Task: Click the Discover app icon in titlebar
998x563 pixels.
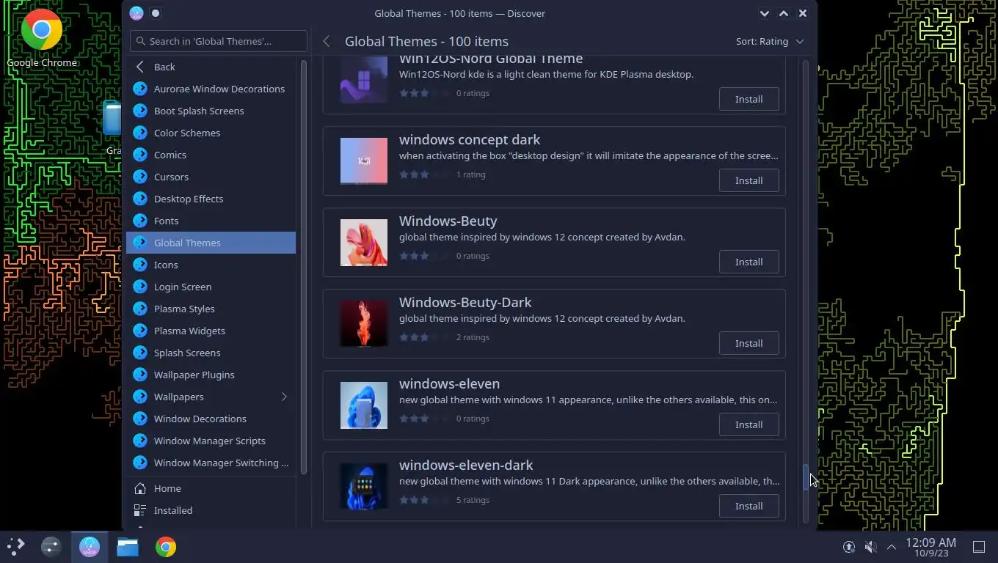Action: click(136, 13)
